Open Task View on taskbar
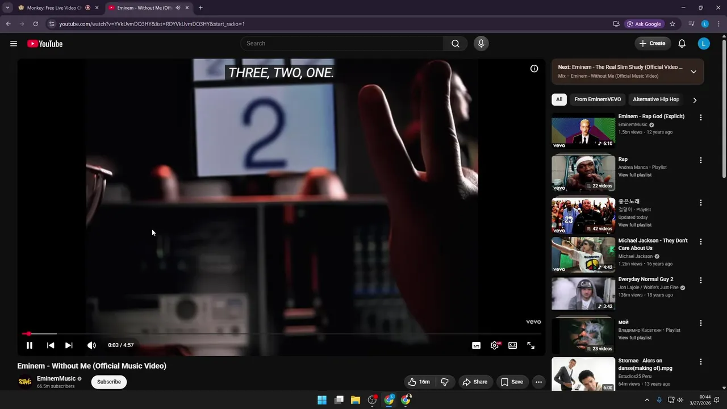The height and width of the screenshot is (409, 727). [339, 400]
